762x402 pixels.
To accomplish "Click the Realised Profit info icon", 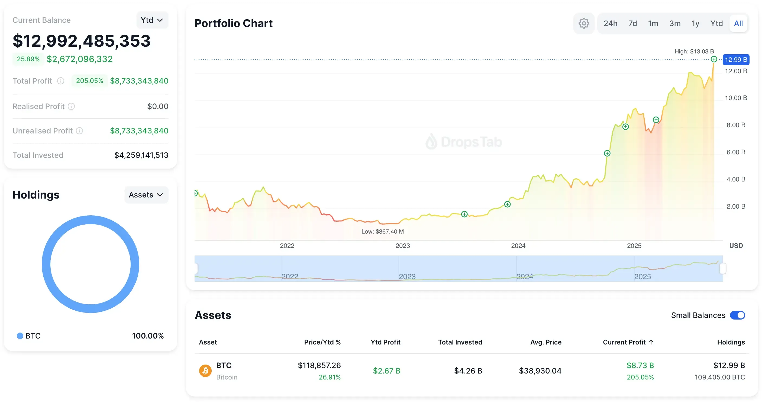I will coord(71,106).
